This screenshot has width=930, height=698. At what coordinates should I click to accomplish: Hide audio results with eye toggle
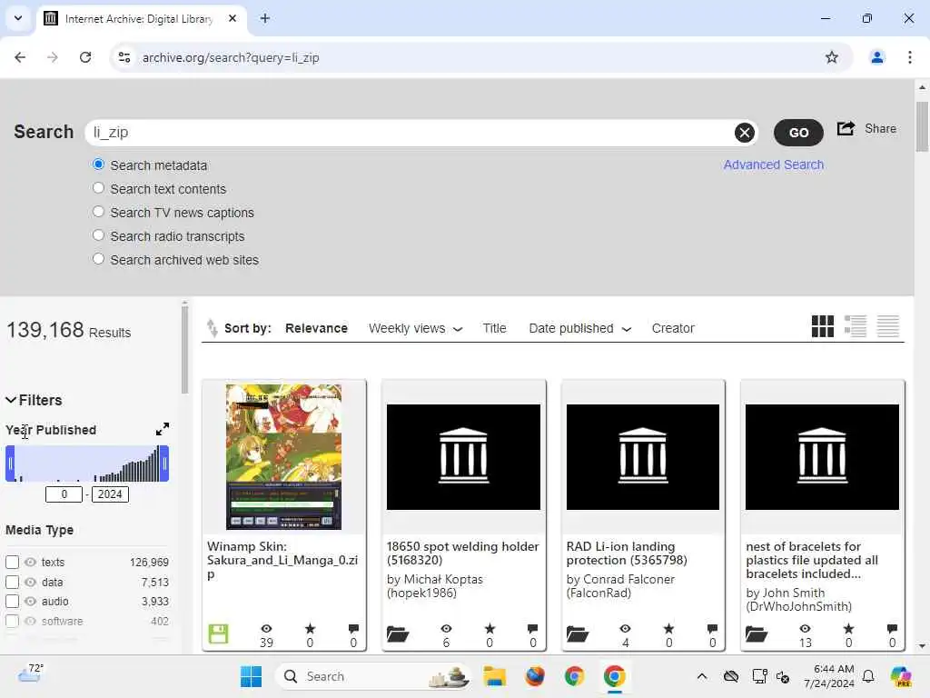[x=30, y=602]
